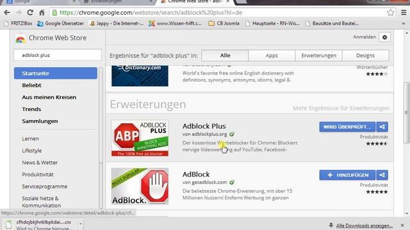Click Alle Downloads anzeigen link
This screenshot has height=230, width=410.
pos(365,226)
